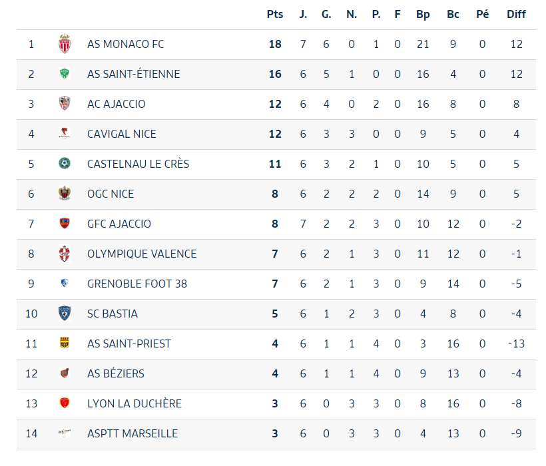Sort standings by the Pts column header
The width and height of the screenshot is (546, 466).
275,14
